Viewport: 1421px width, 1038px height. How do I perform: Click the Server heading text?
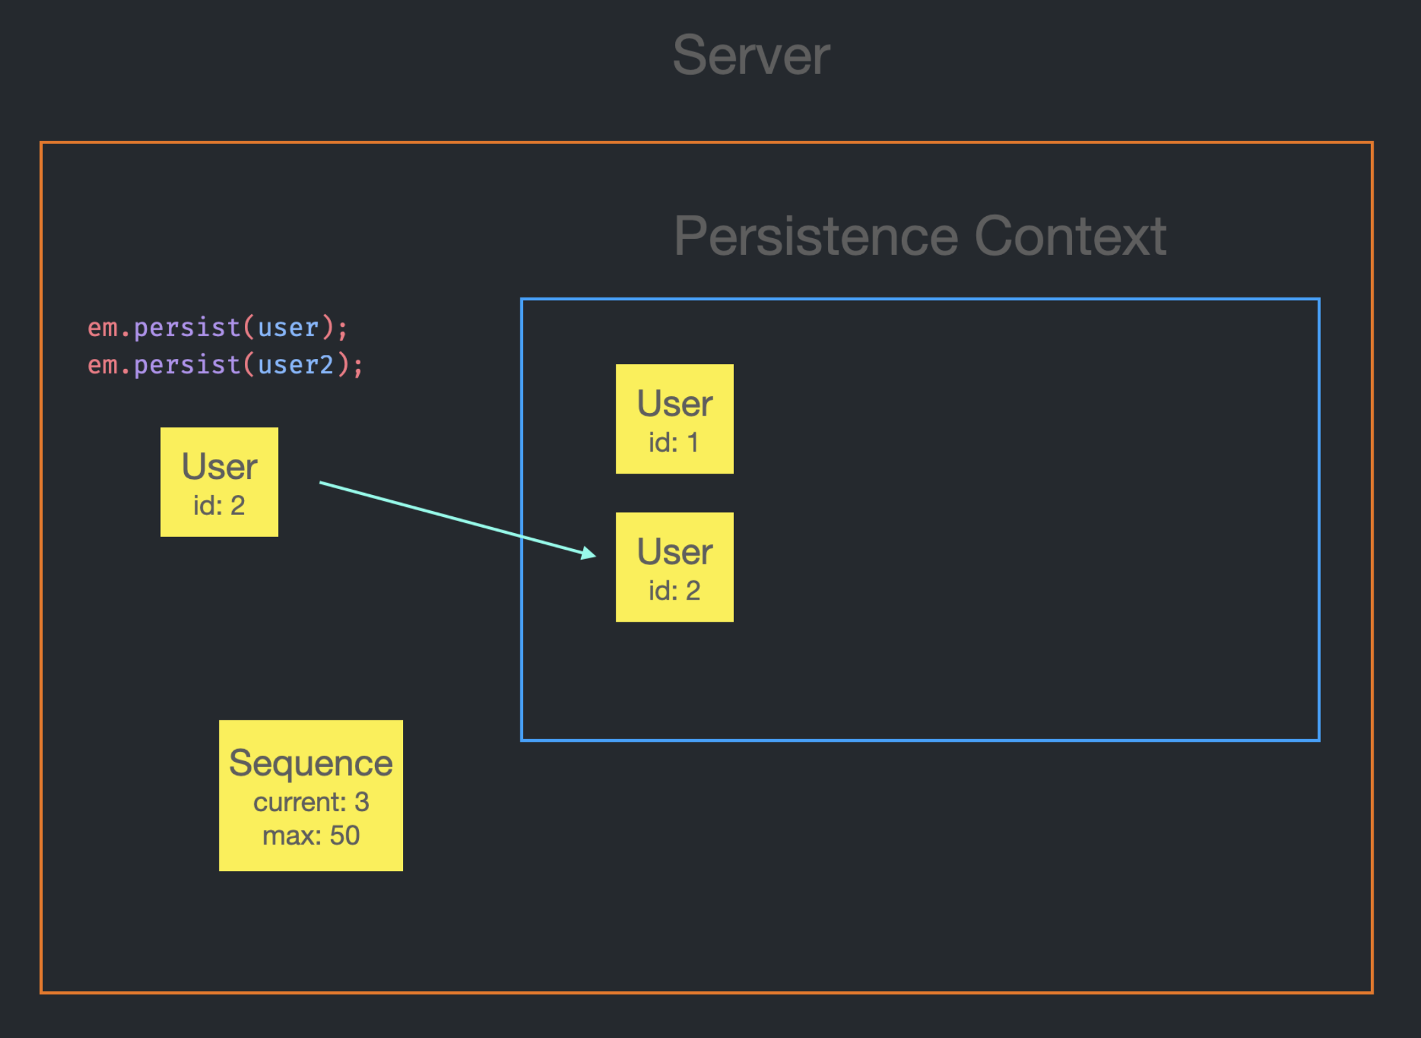(751, 56)
